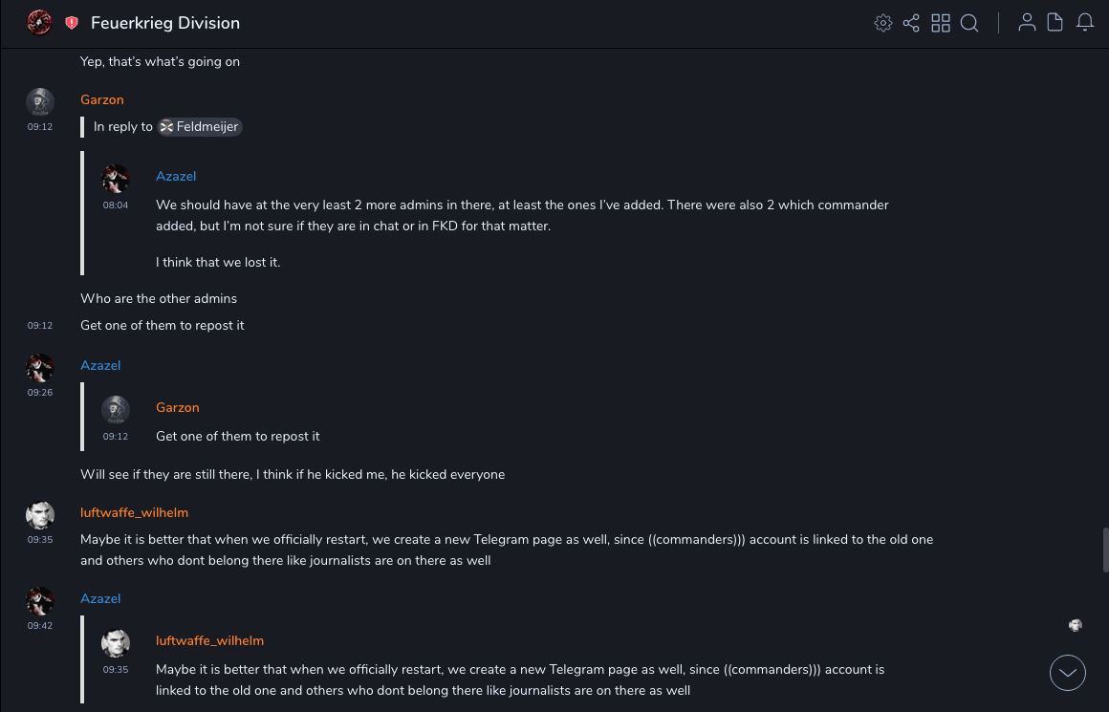Image resolution: width=1109 pixels, height=712 pixels.
Task: Click the Feldmeijer reply pill
Action: [x=200, y=126]
